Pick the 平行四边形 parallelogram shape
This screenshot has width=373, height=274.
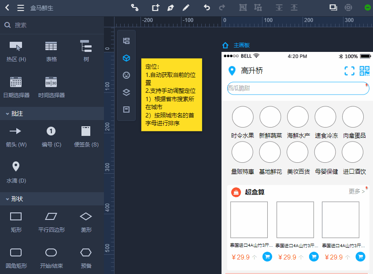[x=52, y=222]
